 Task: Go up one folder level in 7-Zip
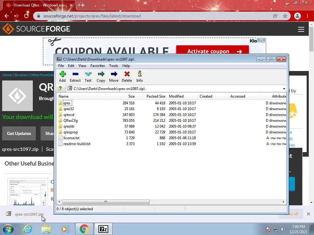[60, 88]
